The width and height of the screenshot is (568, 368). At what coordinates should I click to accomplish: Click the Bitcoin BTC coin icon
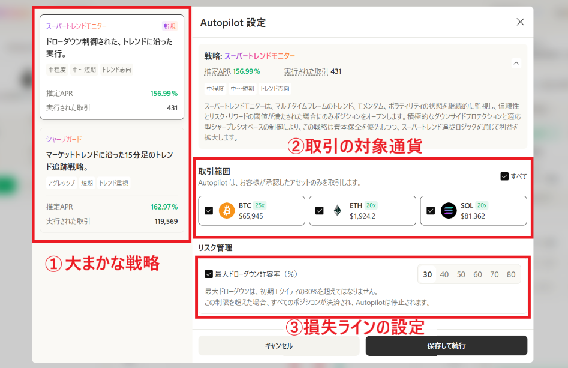pyautogui.click(x=227, y=210)
